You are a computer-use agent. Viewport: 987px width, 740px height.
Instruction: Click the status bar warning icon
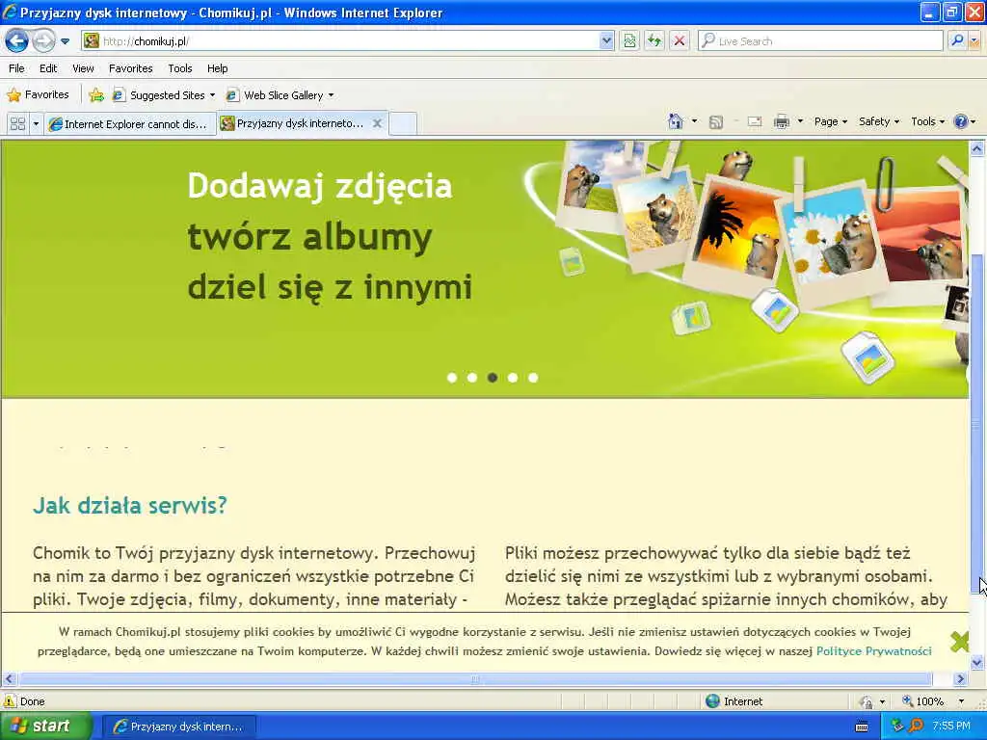click(x=10, y=701)
